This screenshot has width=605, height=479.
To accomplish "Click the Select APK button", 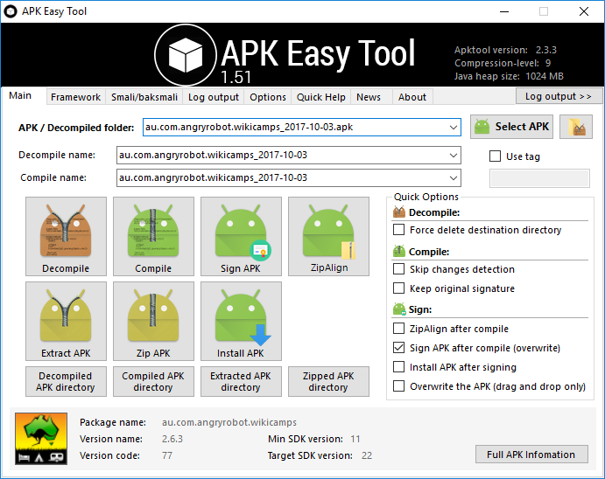I will [511, 127].
